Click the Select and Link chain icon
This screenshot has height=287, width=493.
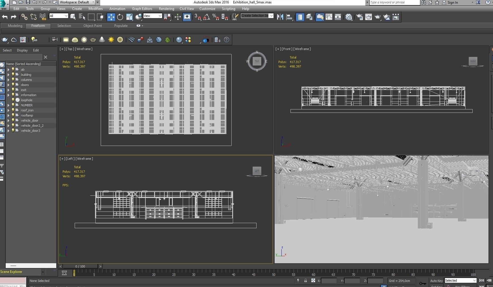point(24,17)
